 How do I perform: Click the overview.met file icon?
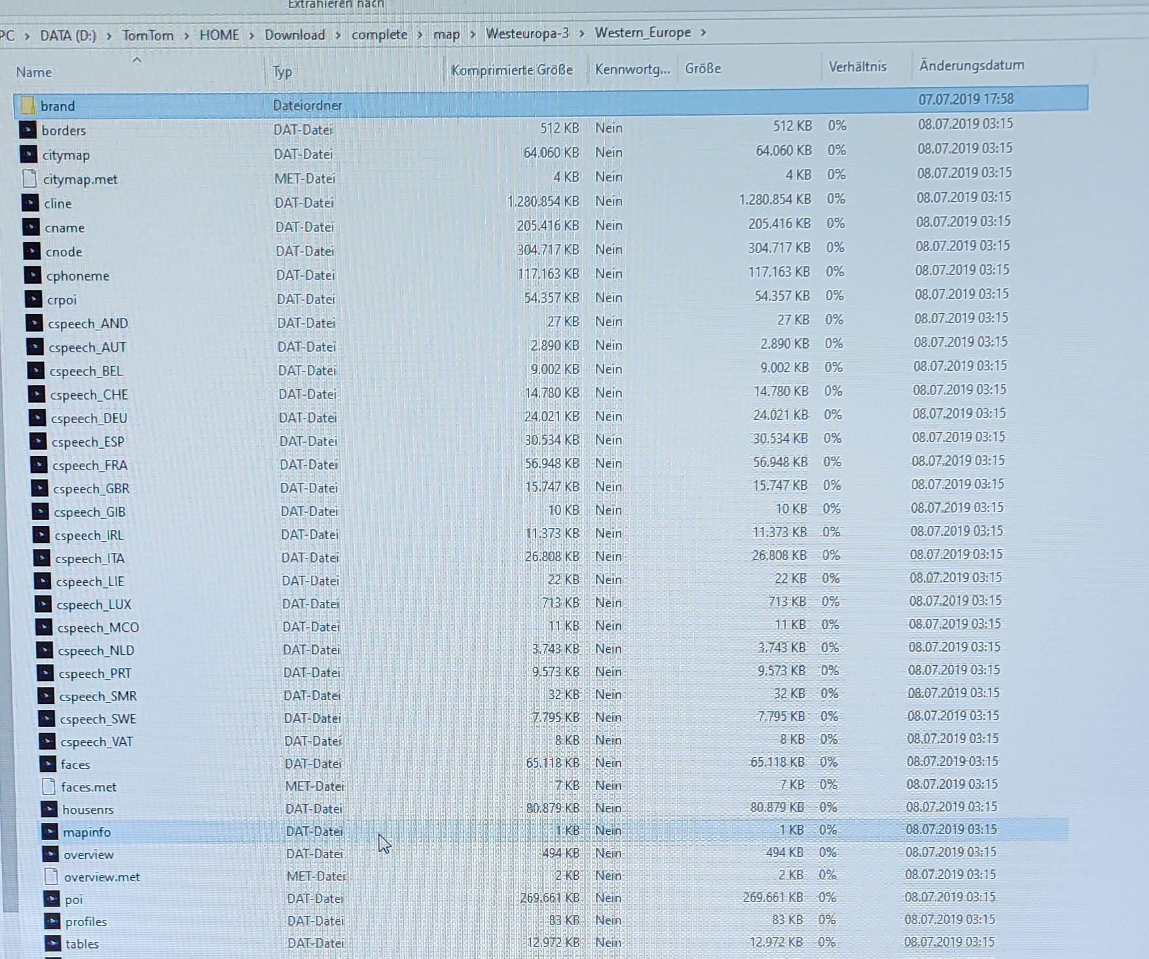(51, 877)
